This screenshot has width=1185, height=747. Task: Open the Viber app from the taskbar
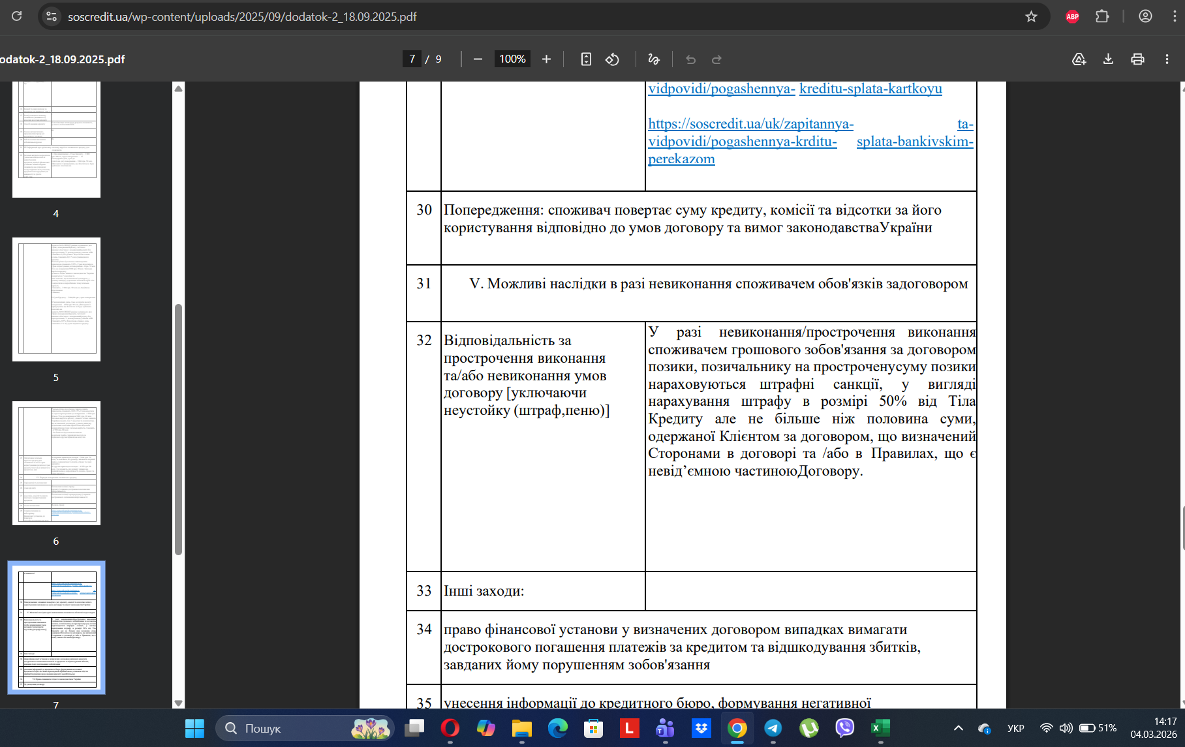[x=844, y=728]
